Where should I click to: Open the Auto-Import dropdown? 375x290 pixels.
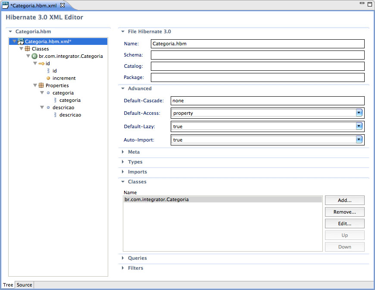coord(359,140)
